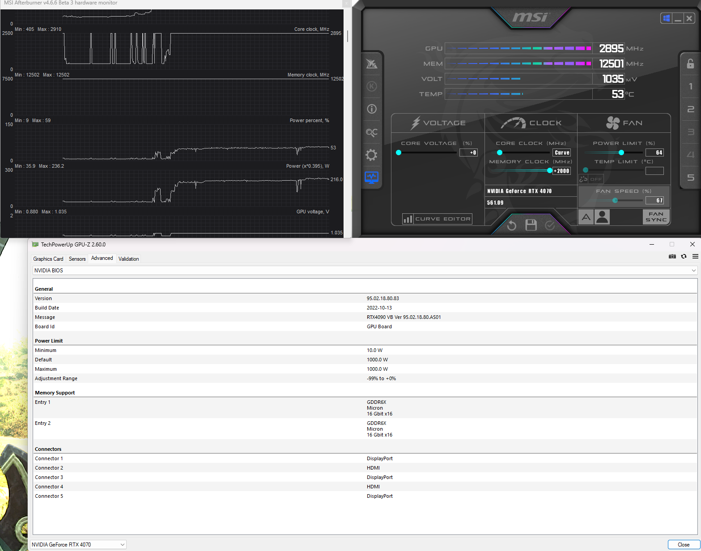Image resolution: width=701 pixels, height=551 pixels.
Task: Load Afterburner profile 4
Action: click(x=691, y=155)
